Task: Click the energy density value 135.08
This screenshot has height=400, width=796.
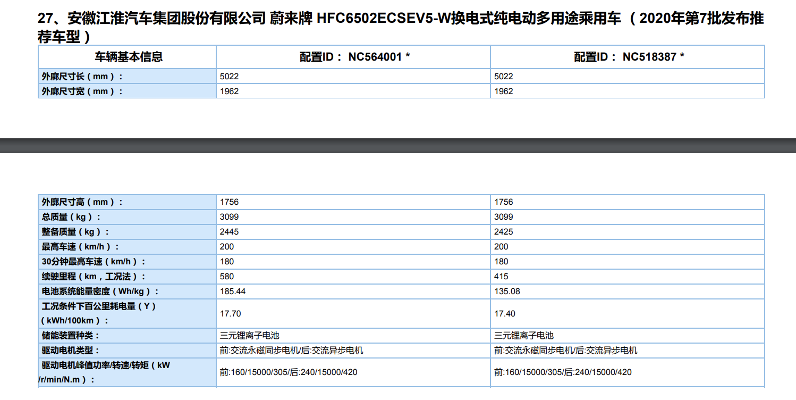Action: [507, 291]
